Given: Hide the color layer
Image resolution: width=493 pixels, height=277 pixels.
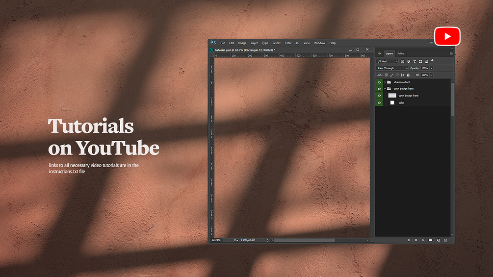Looking at the screenshot, I should pos(379,102).
